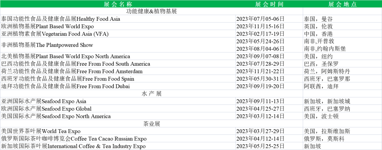Click the 2023年09月07-08日 date cell
This screenshot has width=382, height=150.
click(269, 56)
